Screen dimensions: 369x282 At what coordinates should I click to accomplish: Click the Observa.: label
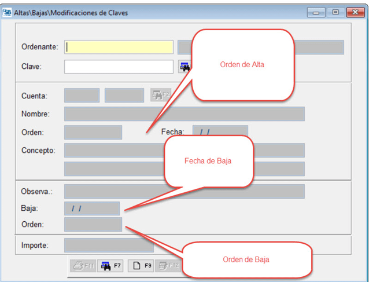coord(36,192)
